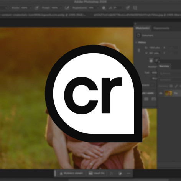Open the Przepł flow dropdown arrow
Image resolution: width=181 pixels, height=181 pixels.
pyautogui.click(x=61, y=8)
